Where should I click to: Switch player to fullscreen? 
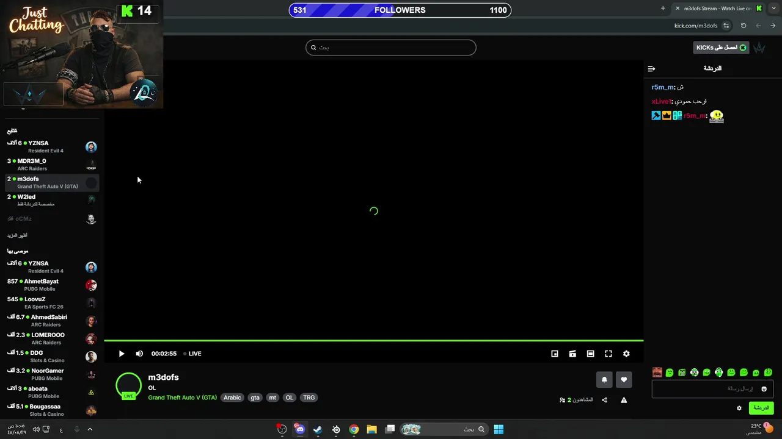pyautogui.click(x=608, y=354)
